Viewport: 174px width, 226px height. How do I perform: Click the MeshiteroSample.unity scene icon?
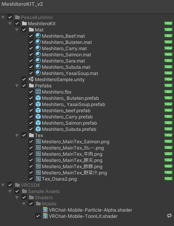tap(31, 79)
